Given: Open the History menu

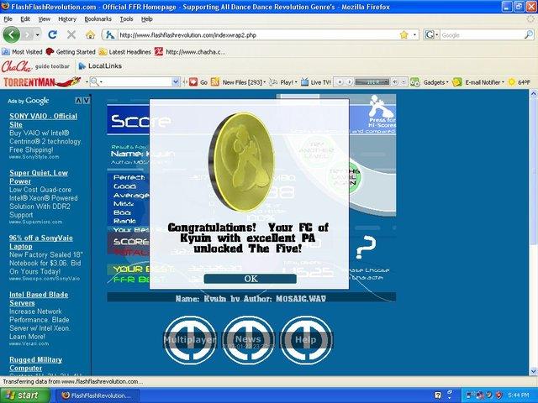Looking at the screenshot, I should click(67, 19).
